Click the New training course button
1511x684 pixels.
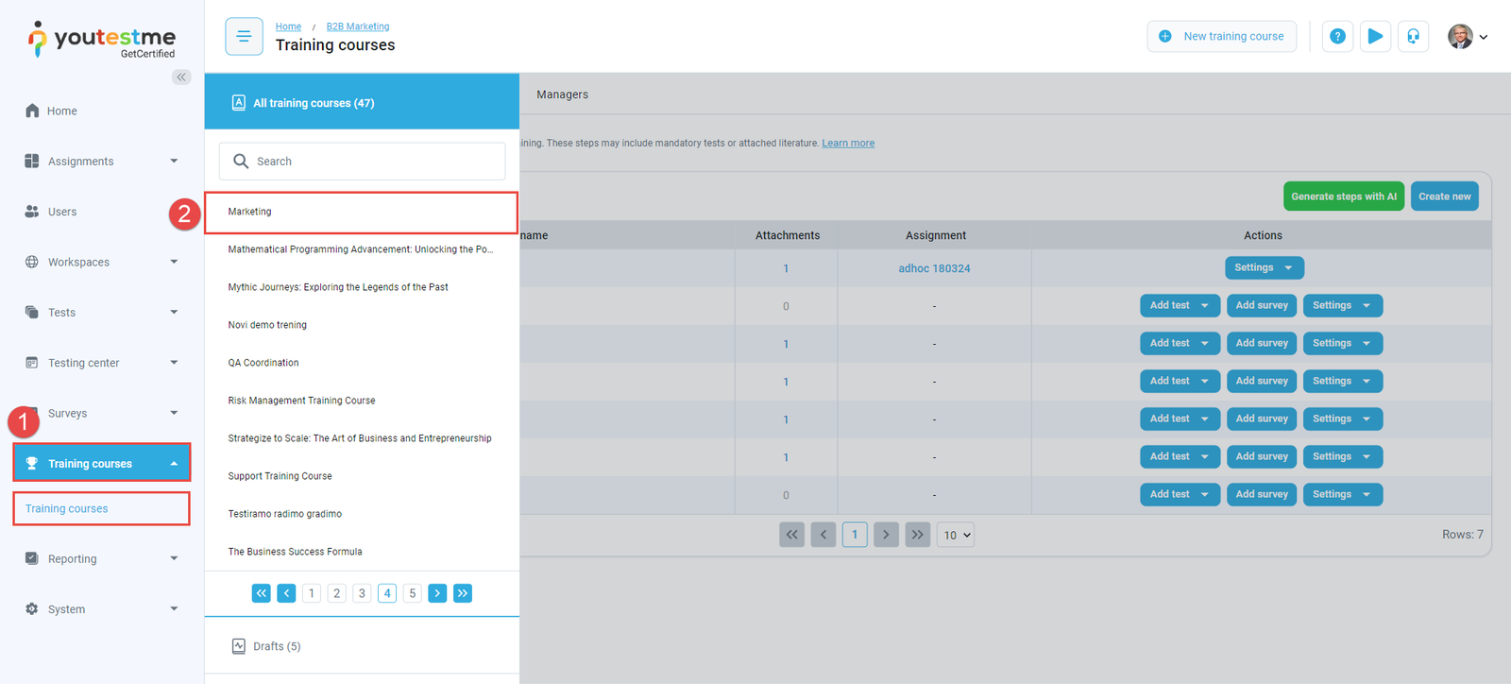click(1222, 37)
